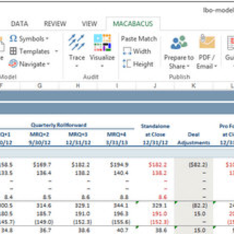This screenshot has width=234, height=234.
Task: Select the MRQ+2 header cell
Action: (40, 135)
